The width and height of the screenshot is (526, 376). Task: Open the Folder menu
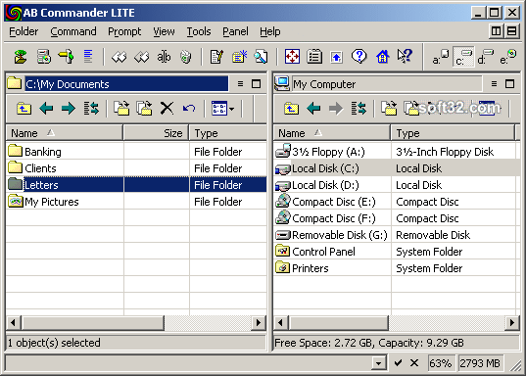pos(24,31)
